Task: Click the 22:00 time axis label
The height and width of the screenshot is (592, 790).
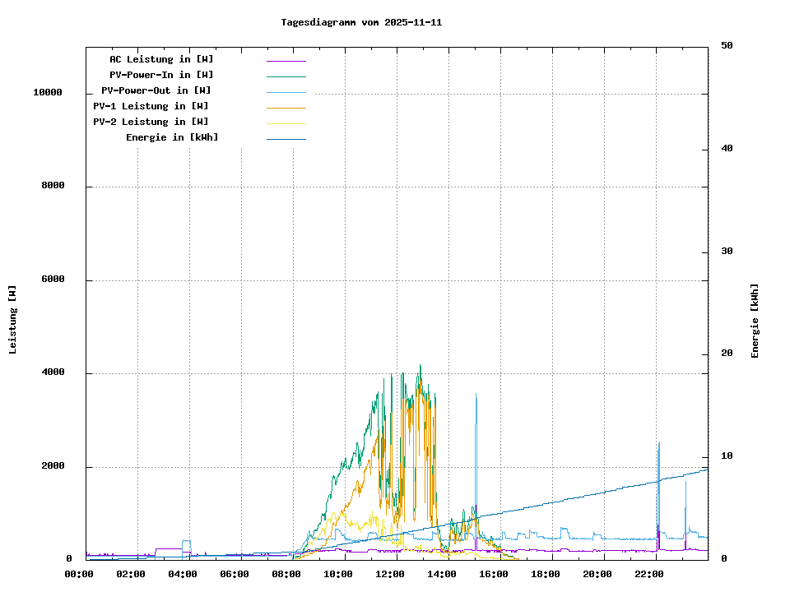Action: 648,574
